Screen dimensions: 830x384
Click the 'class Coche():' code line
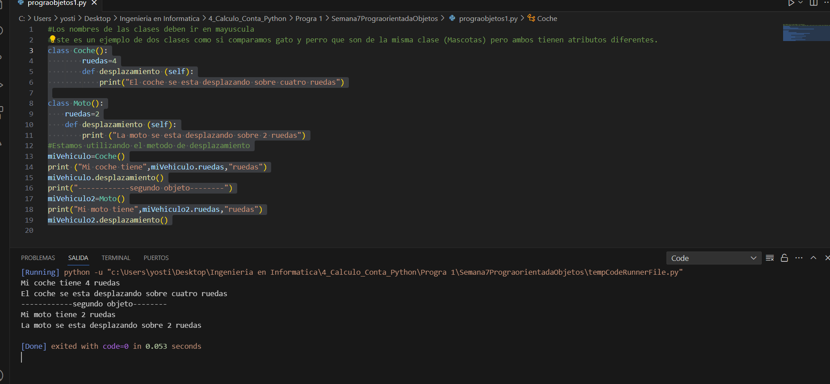click(x=78, y=50)
